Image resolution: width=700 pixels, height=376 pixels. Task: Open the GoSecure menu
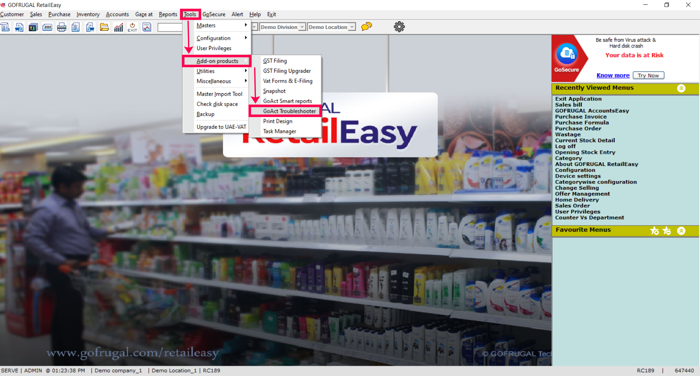214,14
